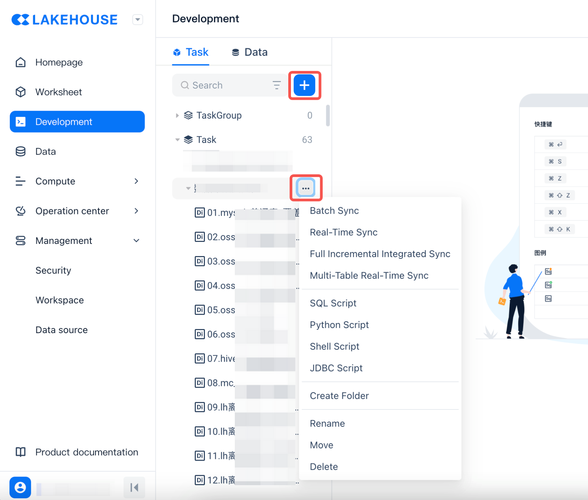Choose SQL Script from the menu

point(333,303)
